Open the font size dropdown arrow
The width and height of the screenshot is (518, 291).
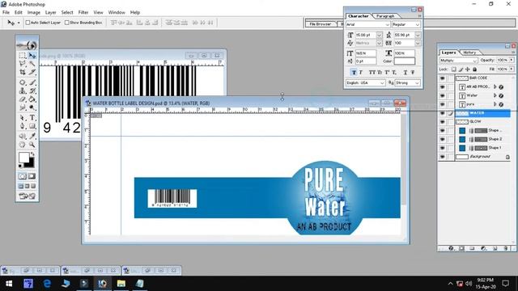coord(380,35)
